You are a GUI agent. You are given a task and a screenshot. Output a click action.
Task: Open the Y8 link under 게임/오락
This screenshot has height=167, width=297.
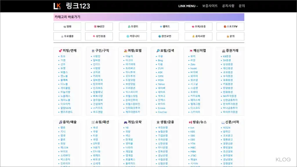point(127,128)
